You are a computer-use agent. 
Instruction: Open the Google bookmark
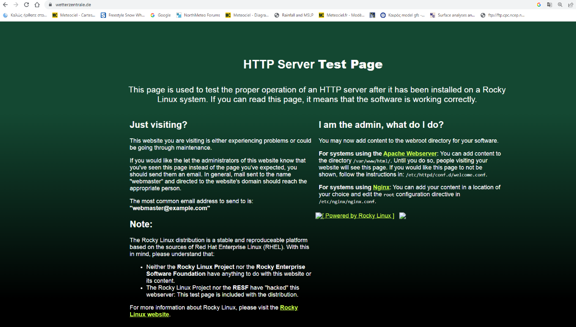(x=160, y=15)
